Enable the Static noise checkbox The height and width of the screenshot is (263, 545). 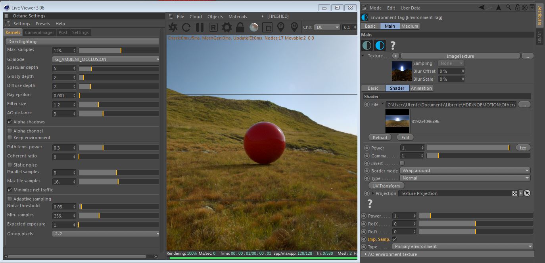pos(10,165)
